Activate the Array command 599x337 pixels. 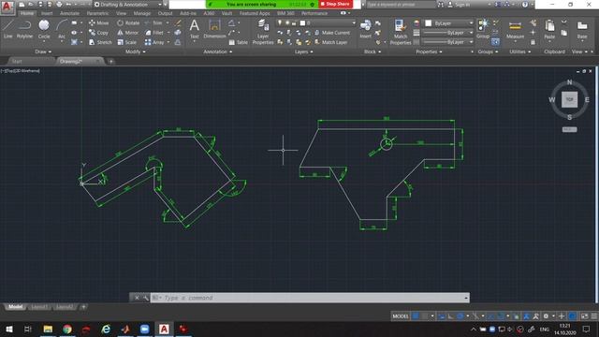pos(154,42)
